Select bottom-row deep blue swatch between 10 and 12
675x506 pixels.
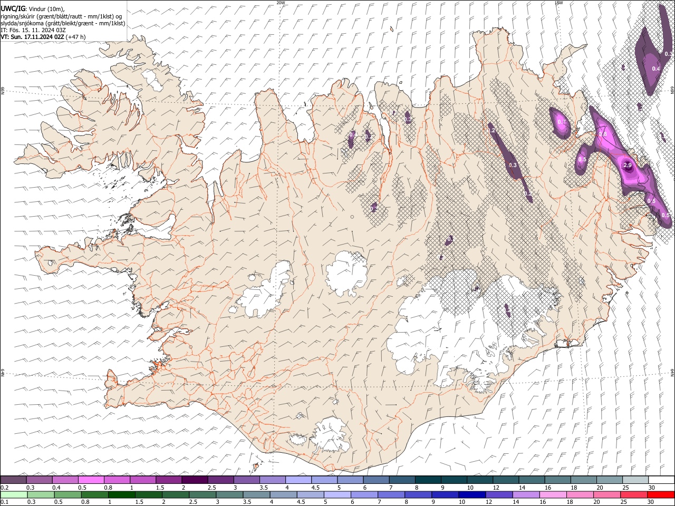point(471,494)
